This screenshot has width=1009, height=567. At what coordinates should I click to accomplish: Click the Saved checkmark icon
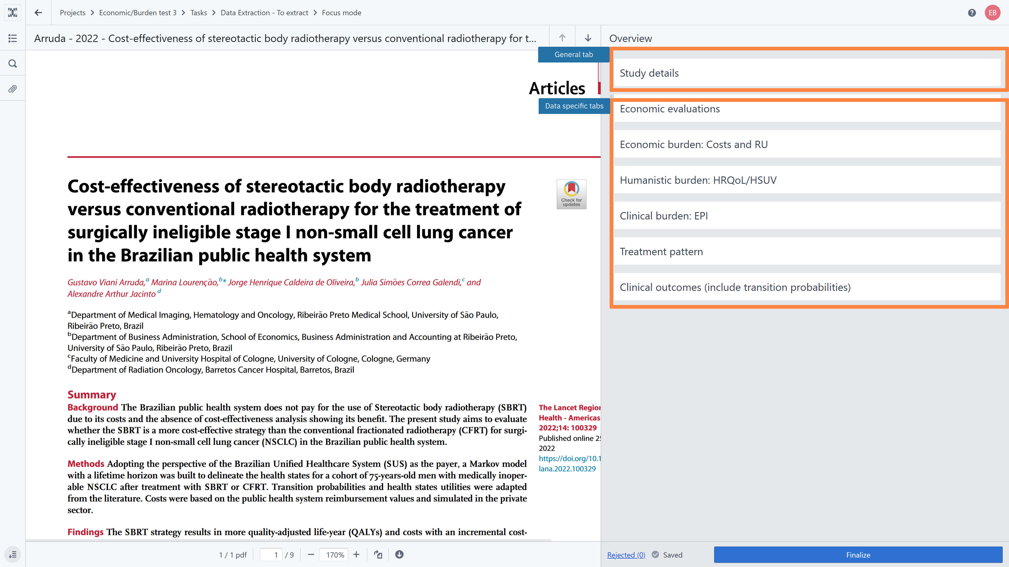tap(655, 554)
